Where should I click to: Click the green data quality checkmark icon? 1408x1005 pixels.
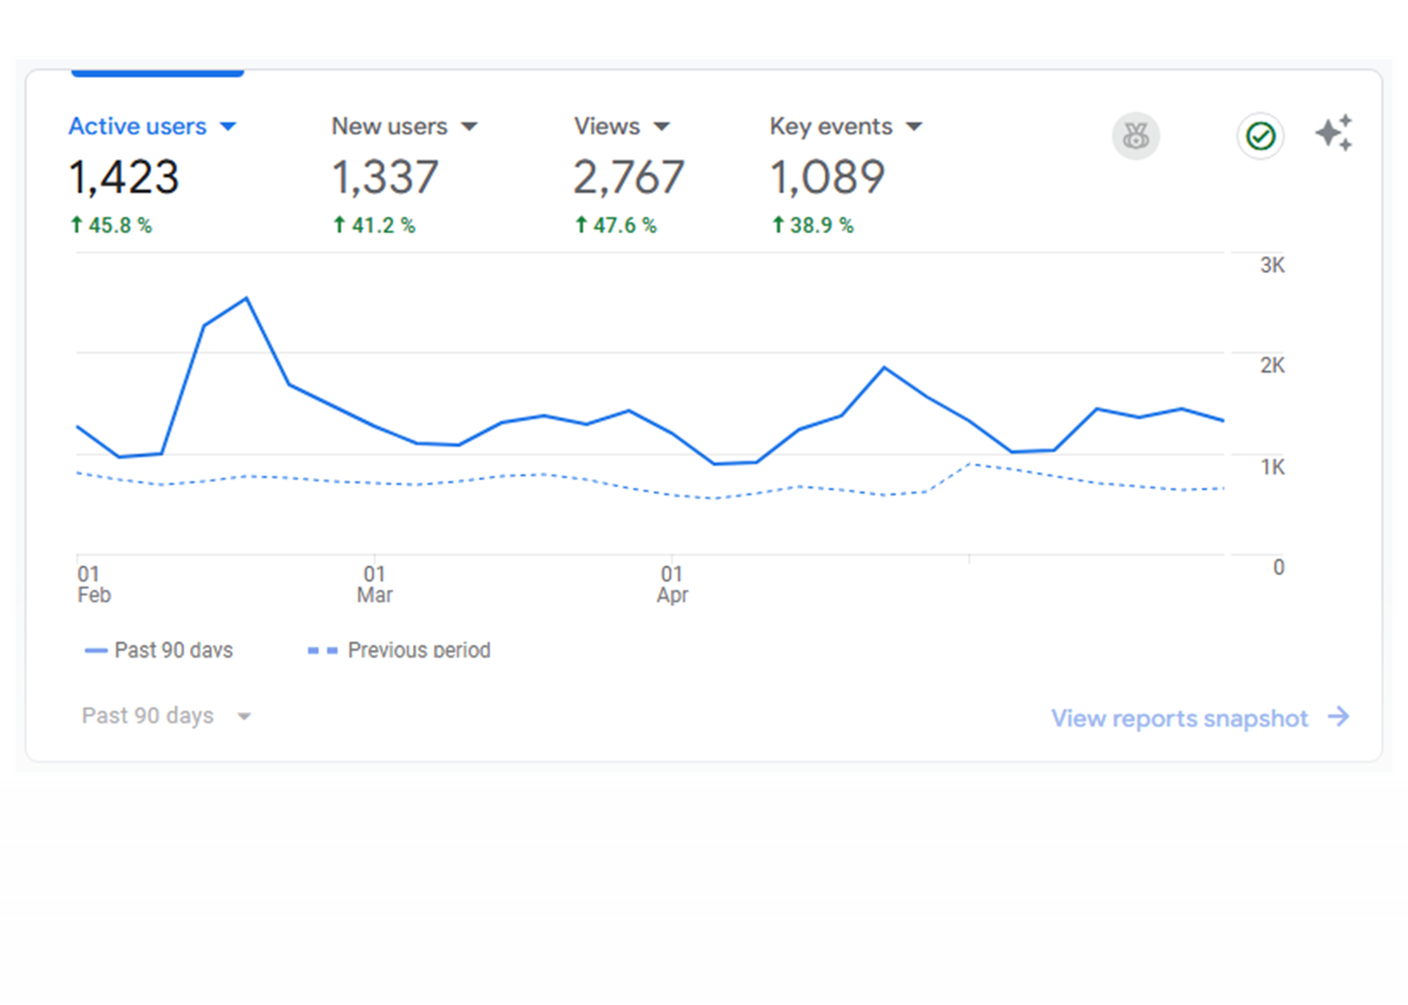pyautogui.click(x=1259, y=136)
